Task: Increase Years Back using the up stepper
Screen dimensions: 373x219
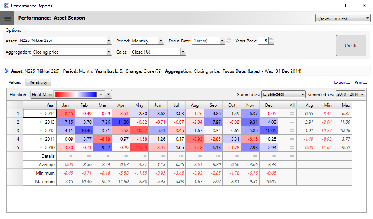Action: [270, 39]
